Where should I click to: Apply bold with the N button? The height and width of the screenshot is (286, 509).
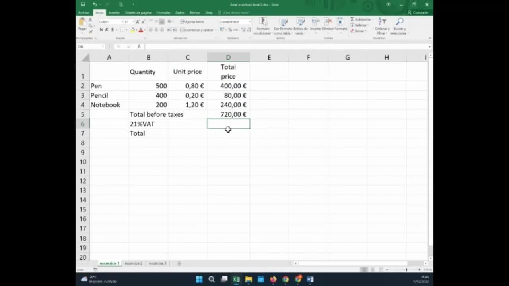tap(101, 30)
